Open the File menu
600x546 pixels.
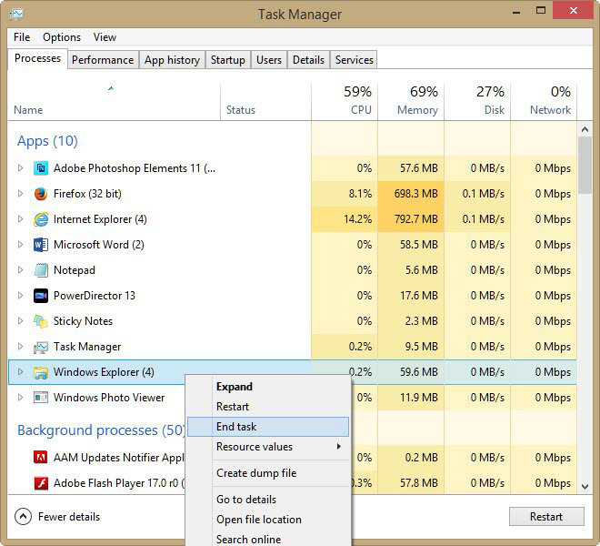tap(22, 37)
